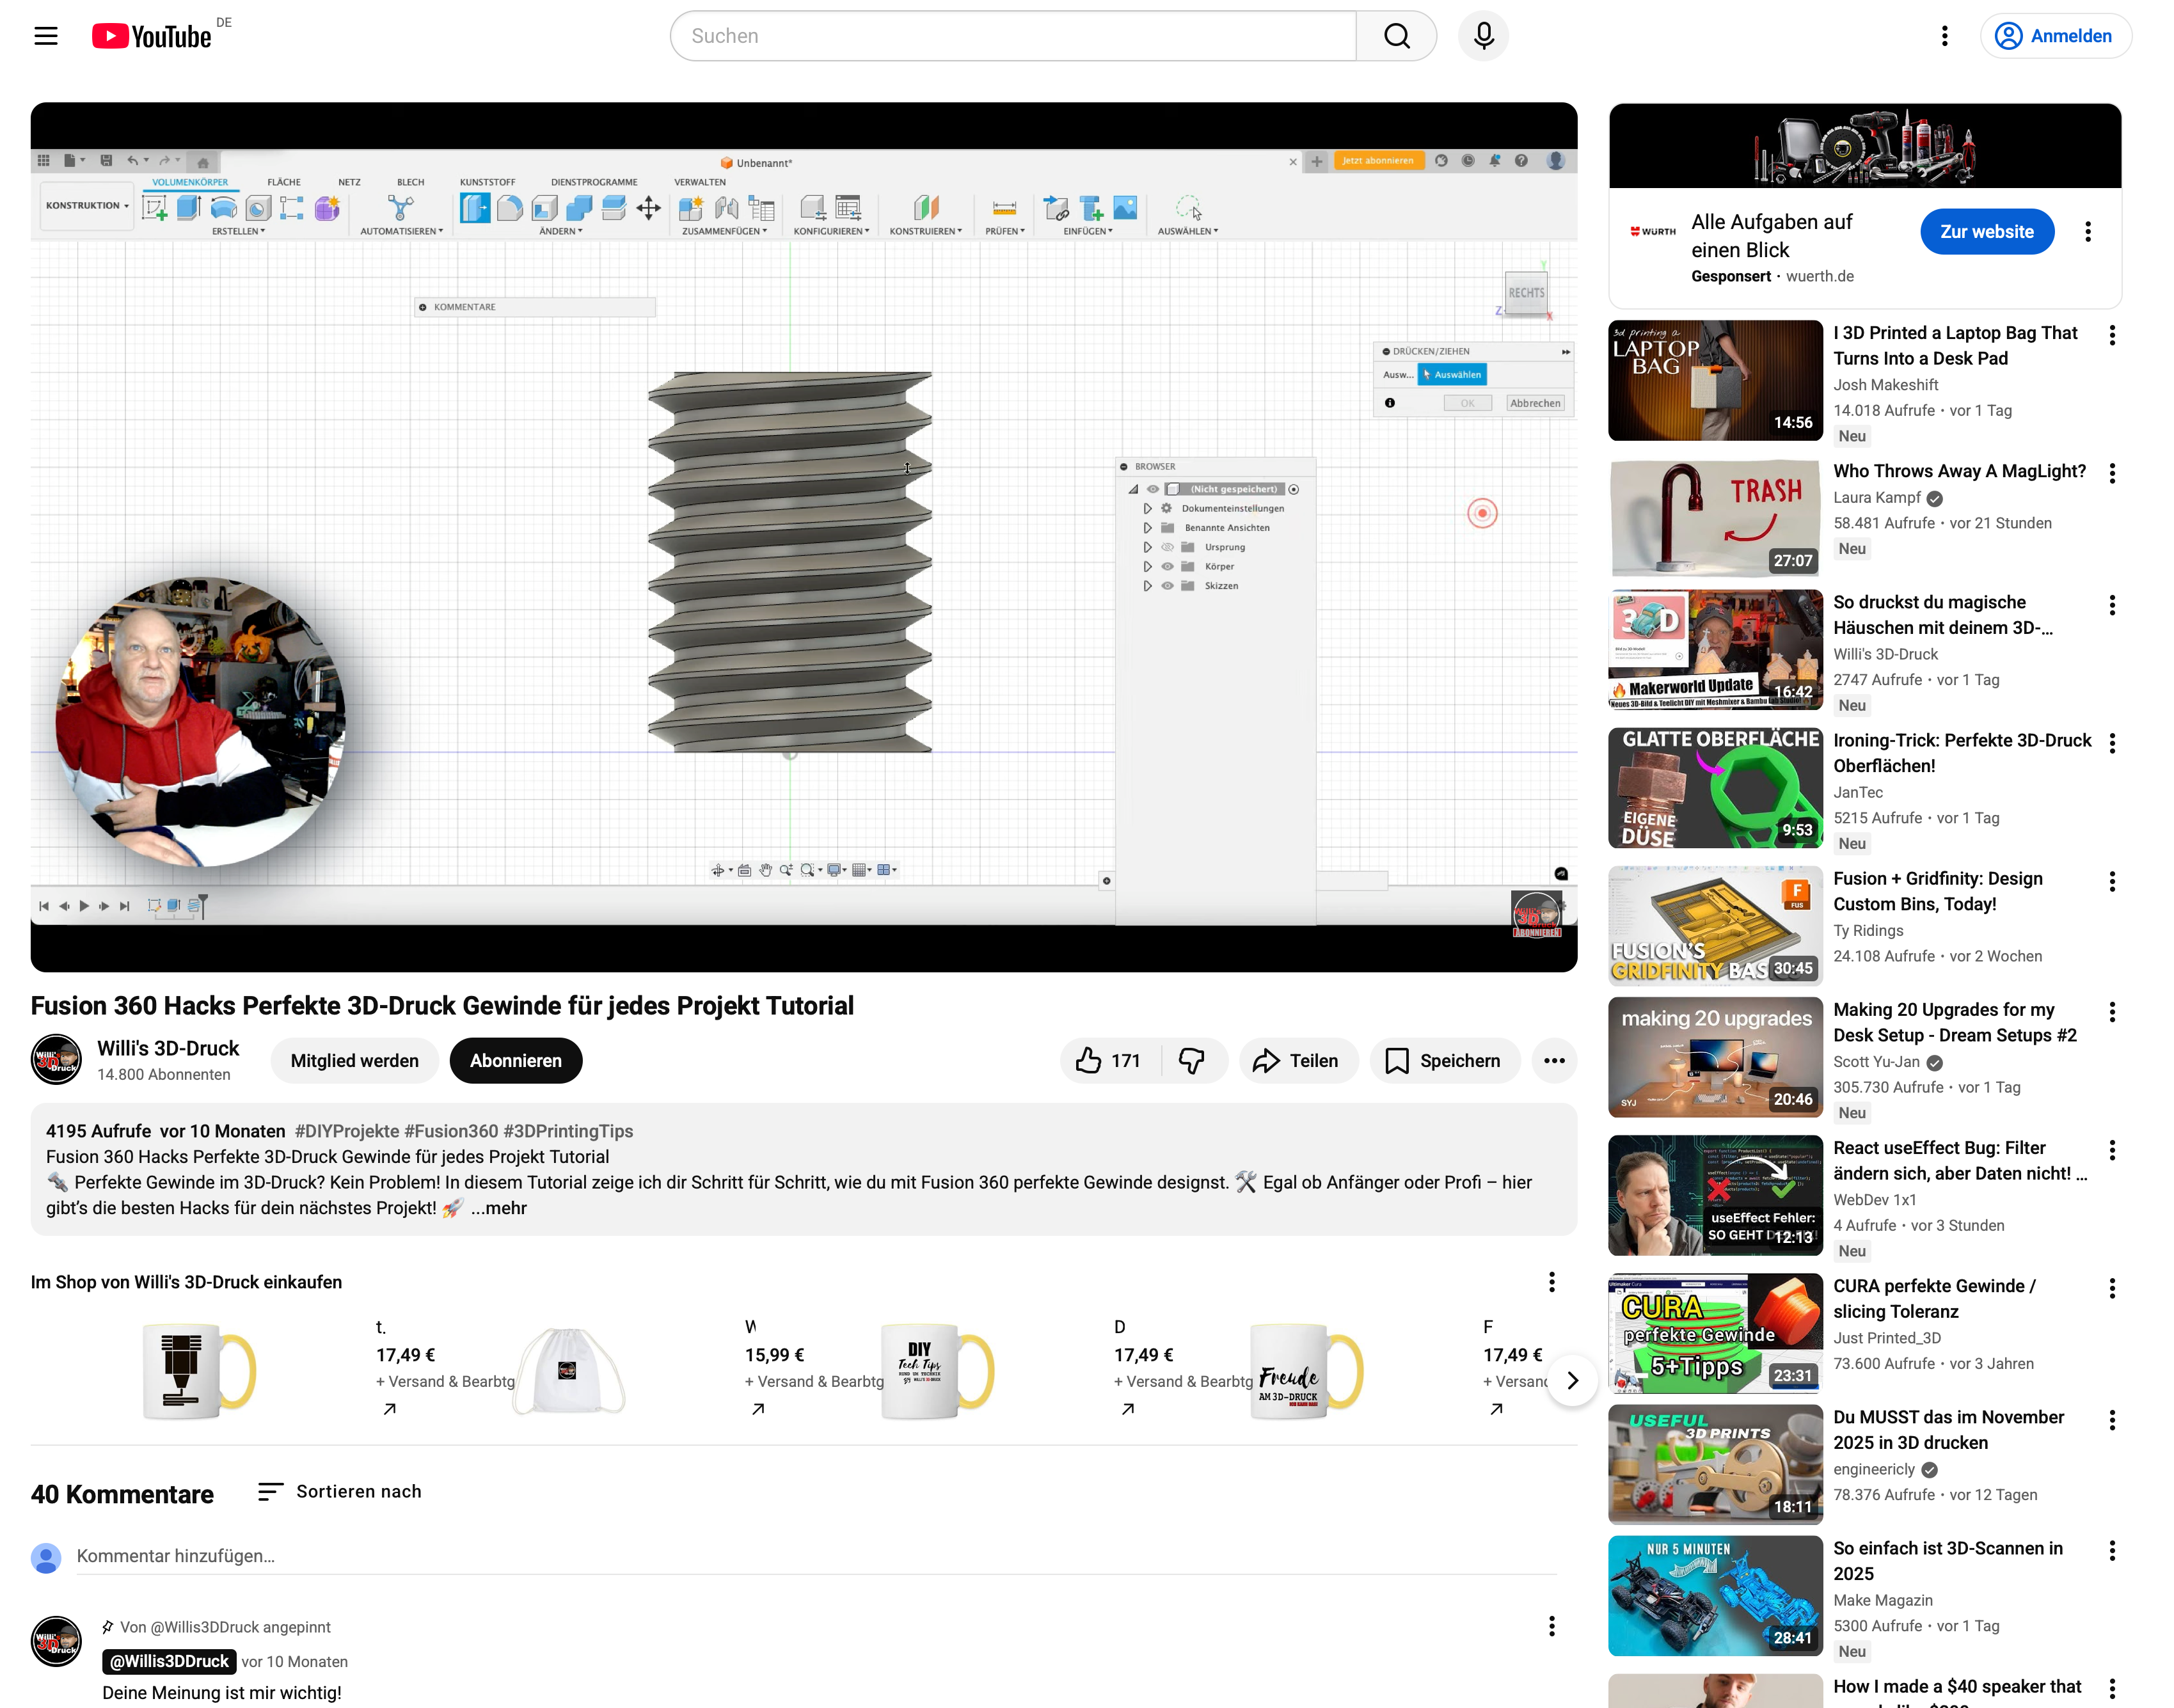Click the Suchen search input field
This screenshot has width=2174, height=1708.
pyautogui.click(x=1012, y=36)
